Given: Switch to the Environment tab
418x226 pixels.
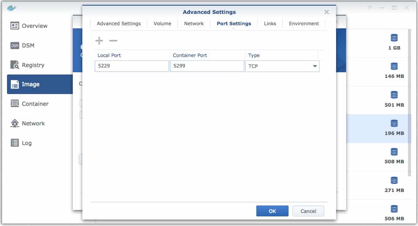Looking at the screenshot, I should point(304,24).
